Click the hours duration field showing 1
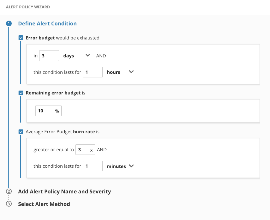 pos(92,72)
